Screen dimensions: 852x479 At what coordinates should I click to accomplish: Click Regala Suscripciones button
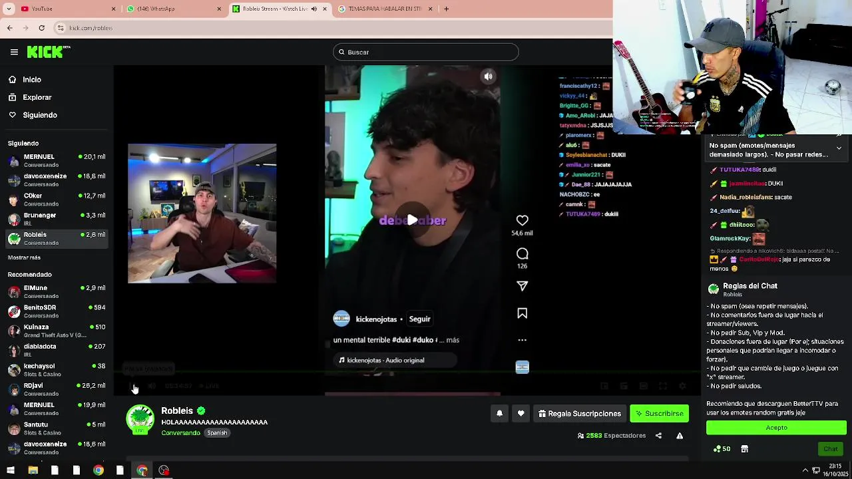click(580, 414)
